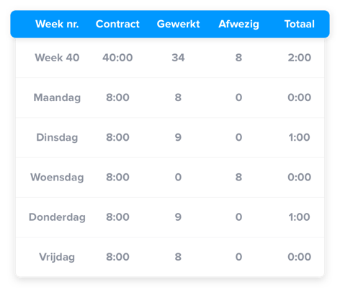Click the 40:00 contract value for Week 40
The width and height of the screenshot is (340, 288).
point(117,58)
